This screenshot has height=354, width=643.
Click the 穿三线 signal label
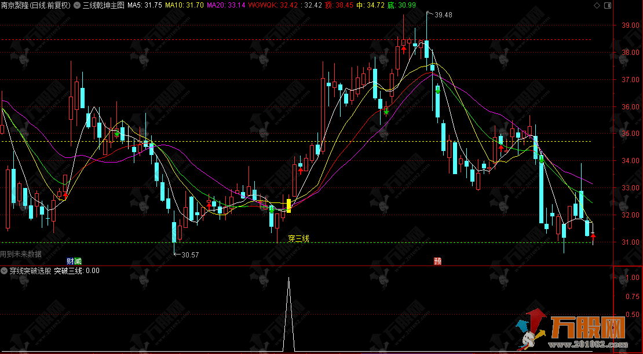coord(298,238)
